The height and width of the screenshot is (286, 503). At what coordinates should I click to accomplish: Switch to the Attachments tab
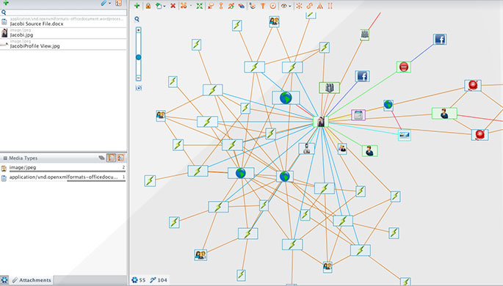tap(32, 280)
